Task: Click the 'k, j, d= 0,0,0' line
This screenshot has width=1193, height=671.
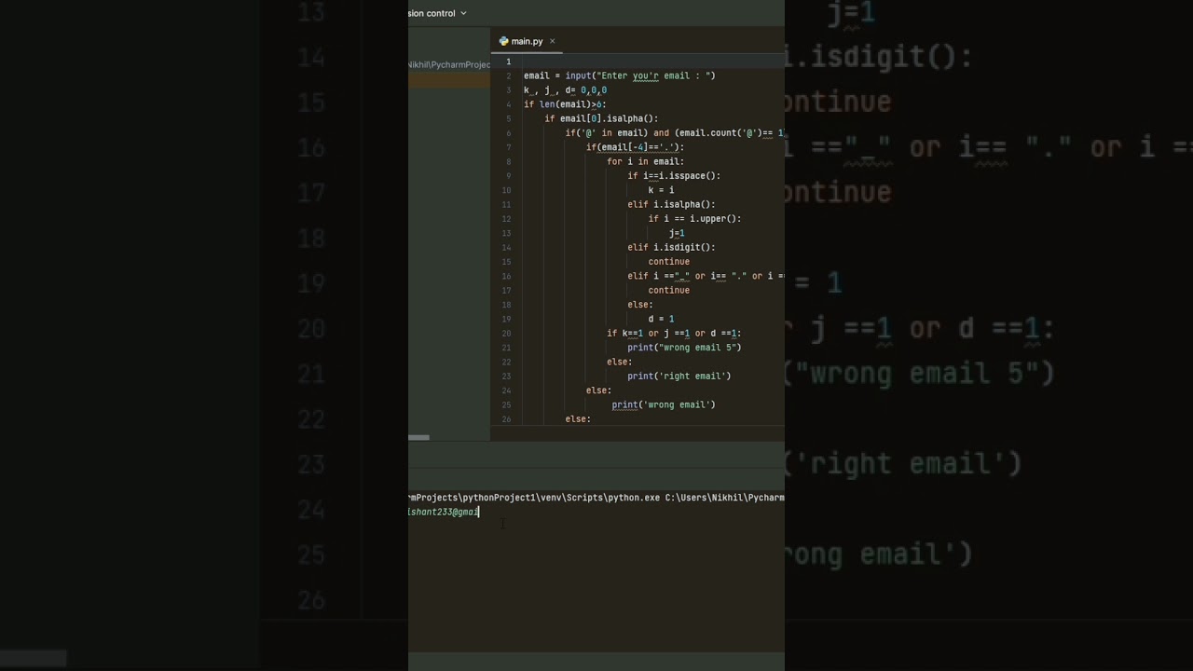Action: coord(565,90)
